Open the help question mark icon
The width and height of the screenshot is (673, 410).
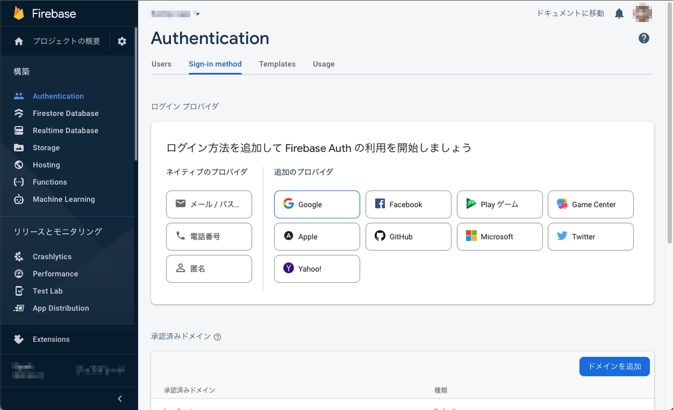click(x=644, y=38)
